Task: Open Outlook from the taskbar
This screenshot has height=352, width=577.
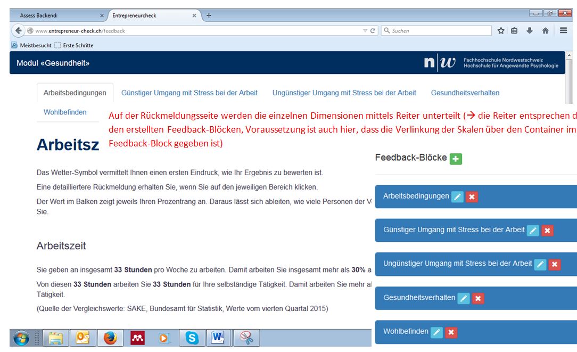Action: click(83, 338)
